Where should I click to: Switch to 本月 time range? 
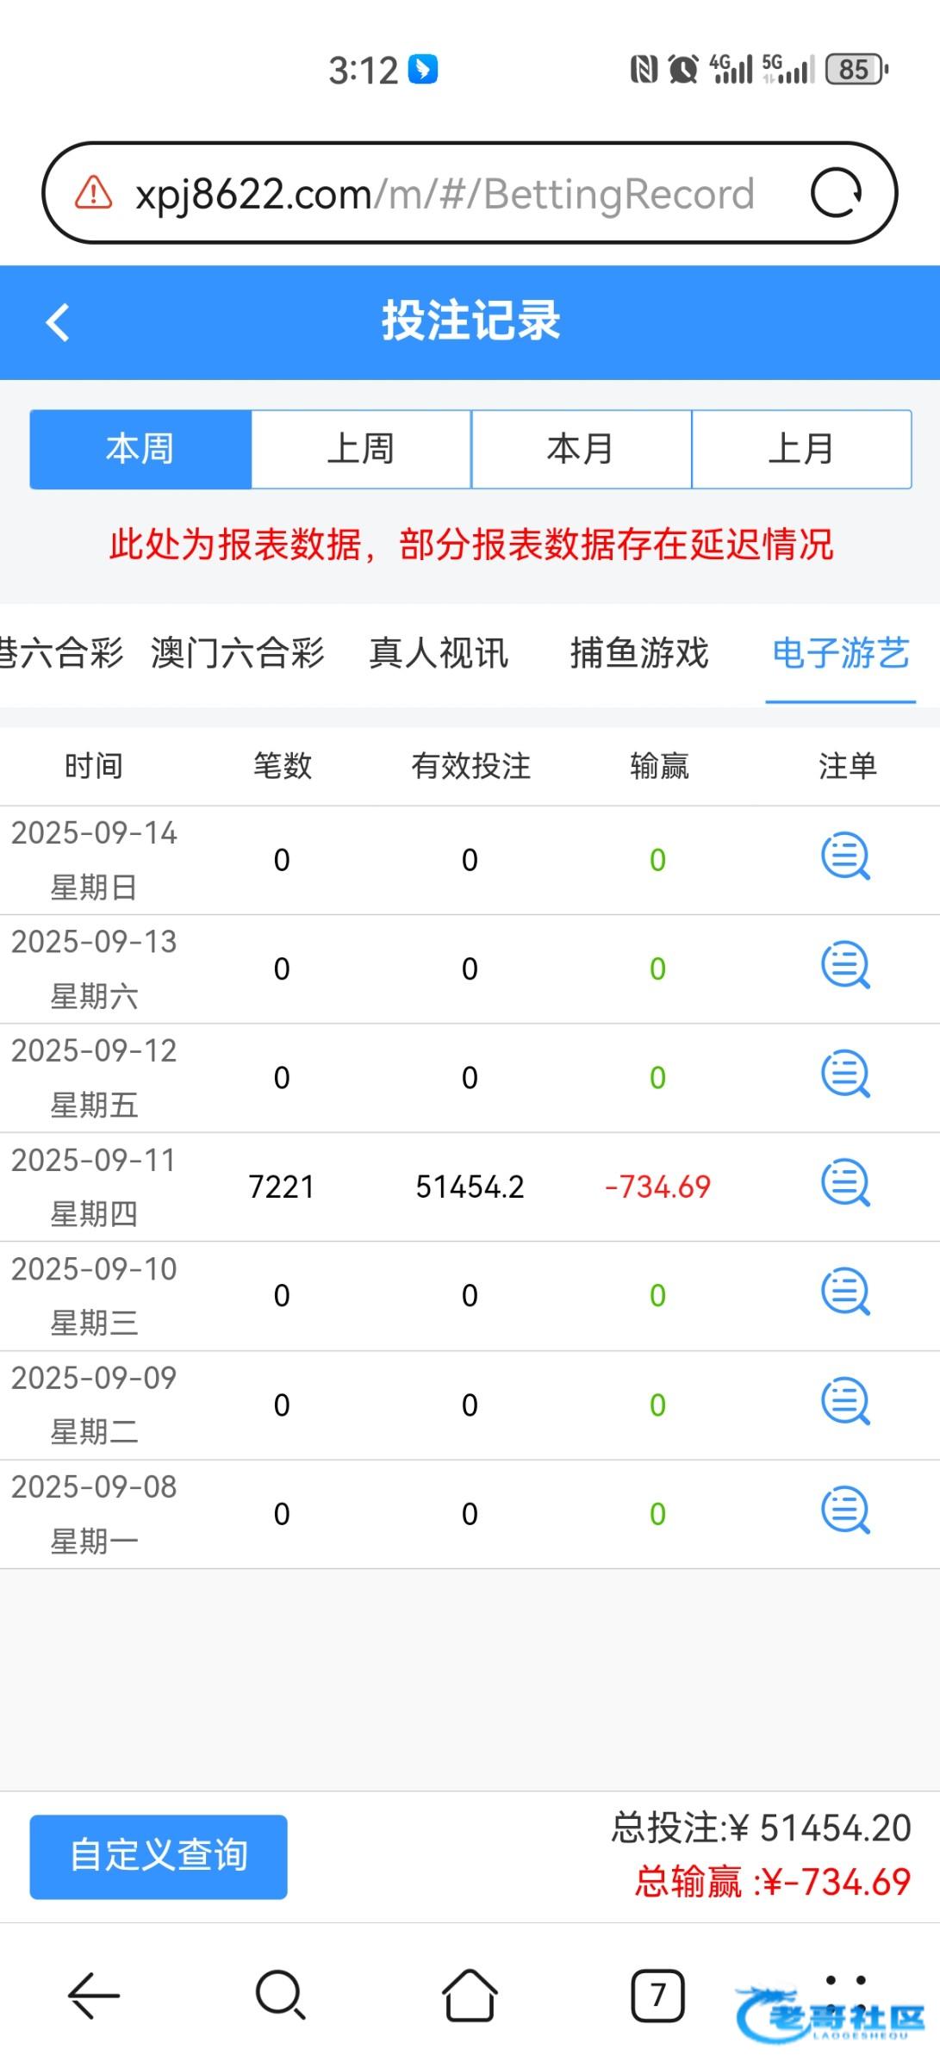[581, 449]
